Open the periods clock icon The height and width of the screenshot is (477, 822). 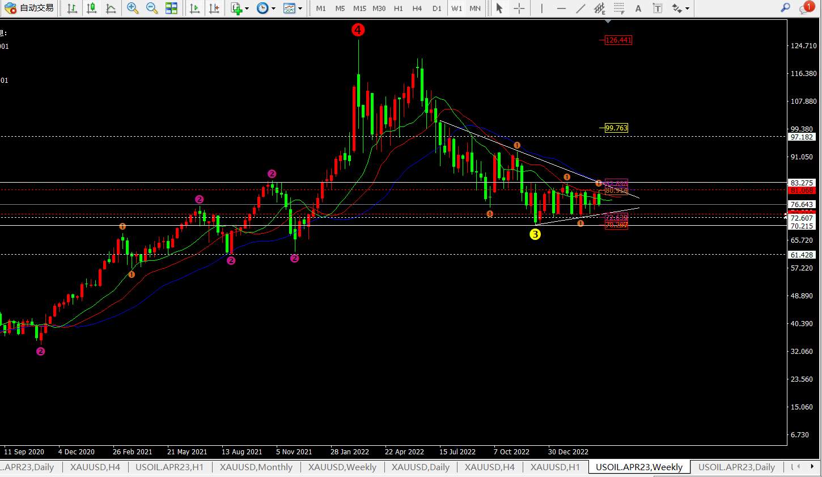pyautogui.click(x=262, y=8)
